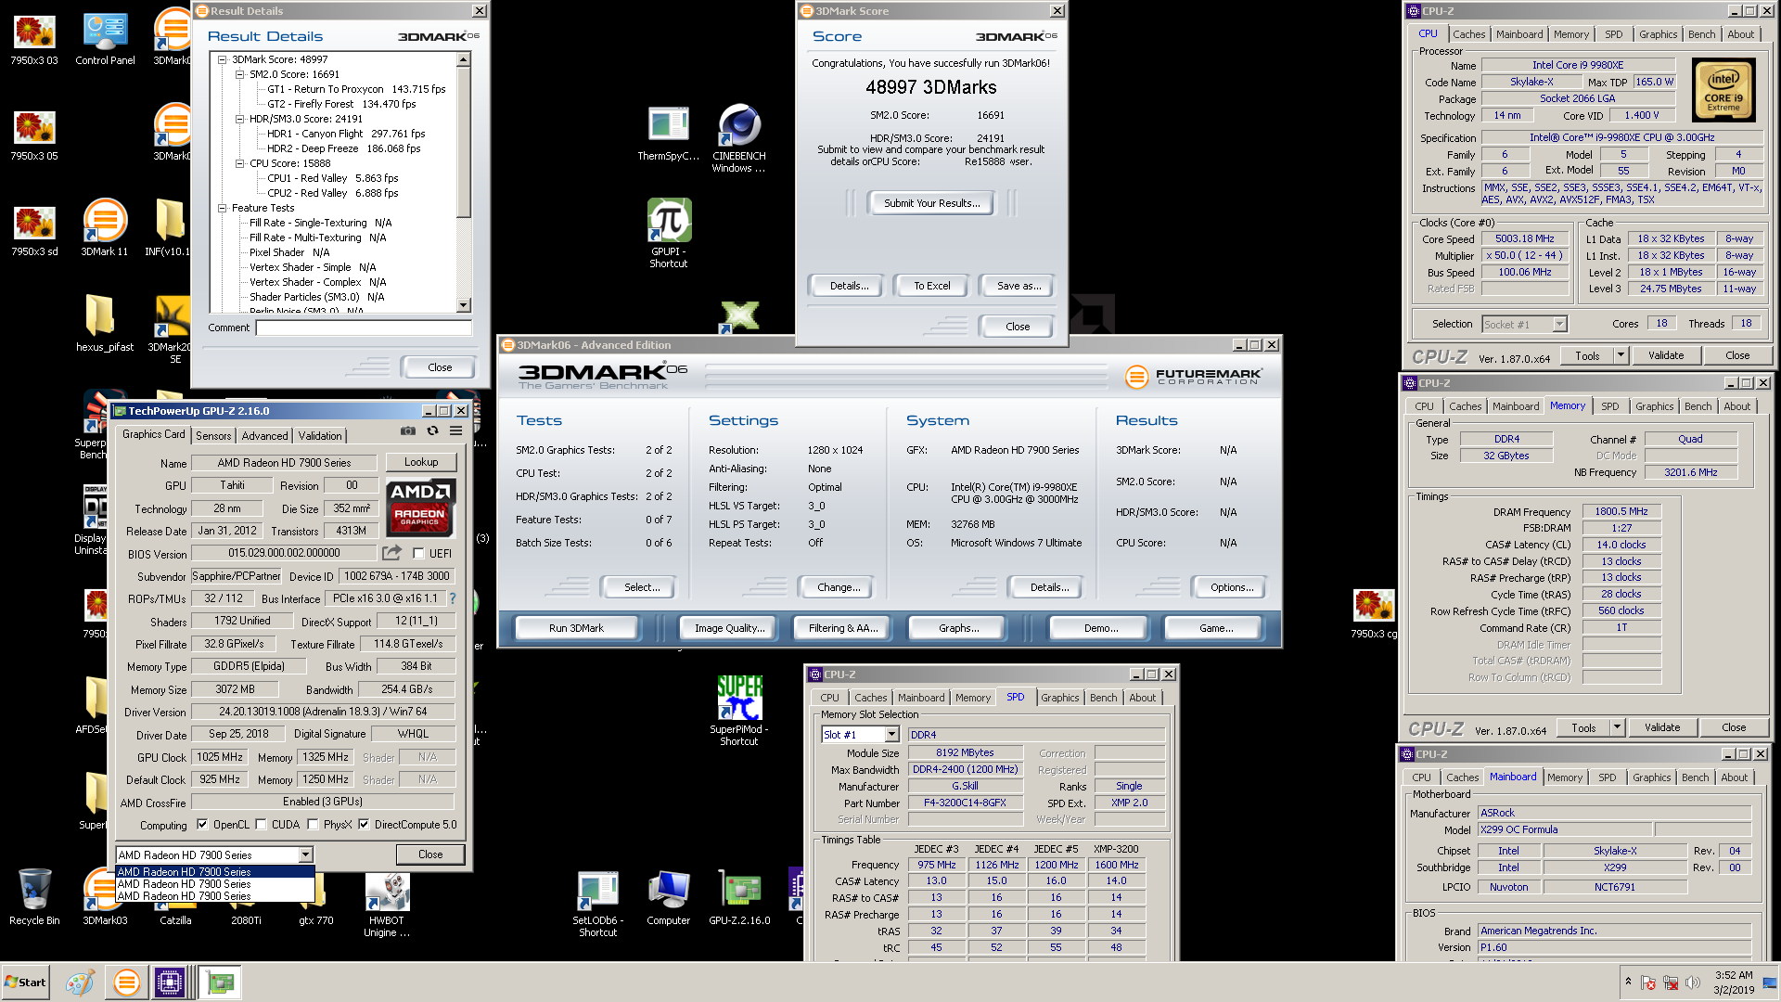1781x1002 pixels.
Task: Open the 3DMark 11 desktop icon
Action: [x=105, y=227]
